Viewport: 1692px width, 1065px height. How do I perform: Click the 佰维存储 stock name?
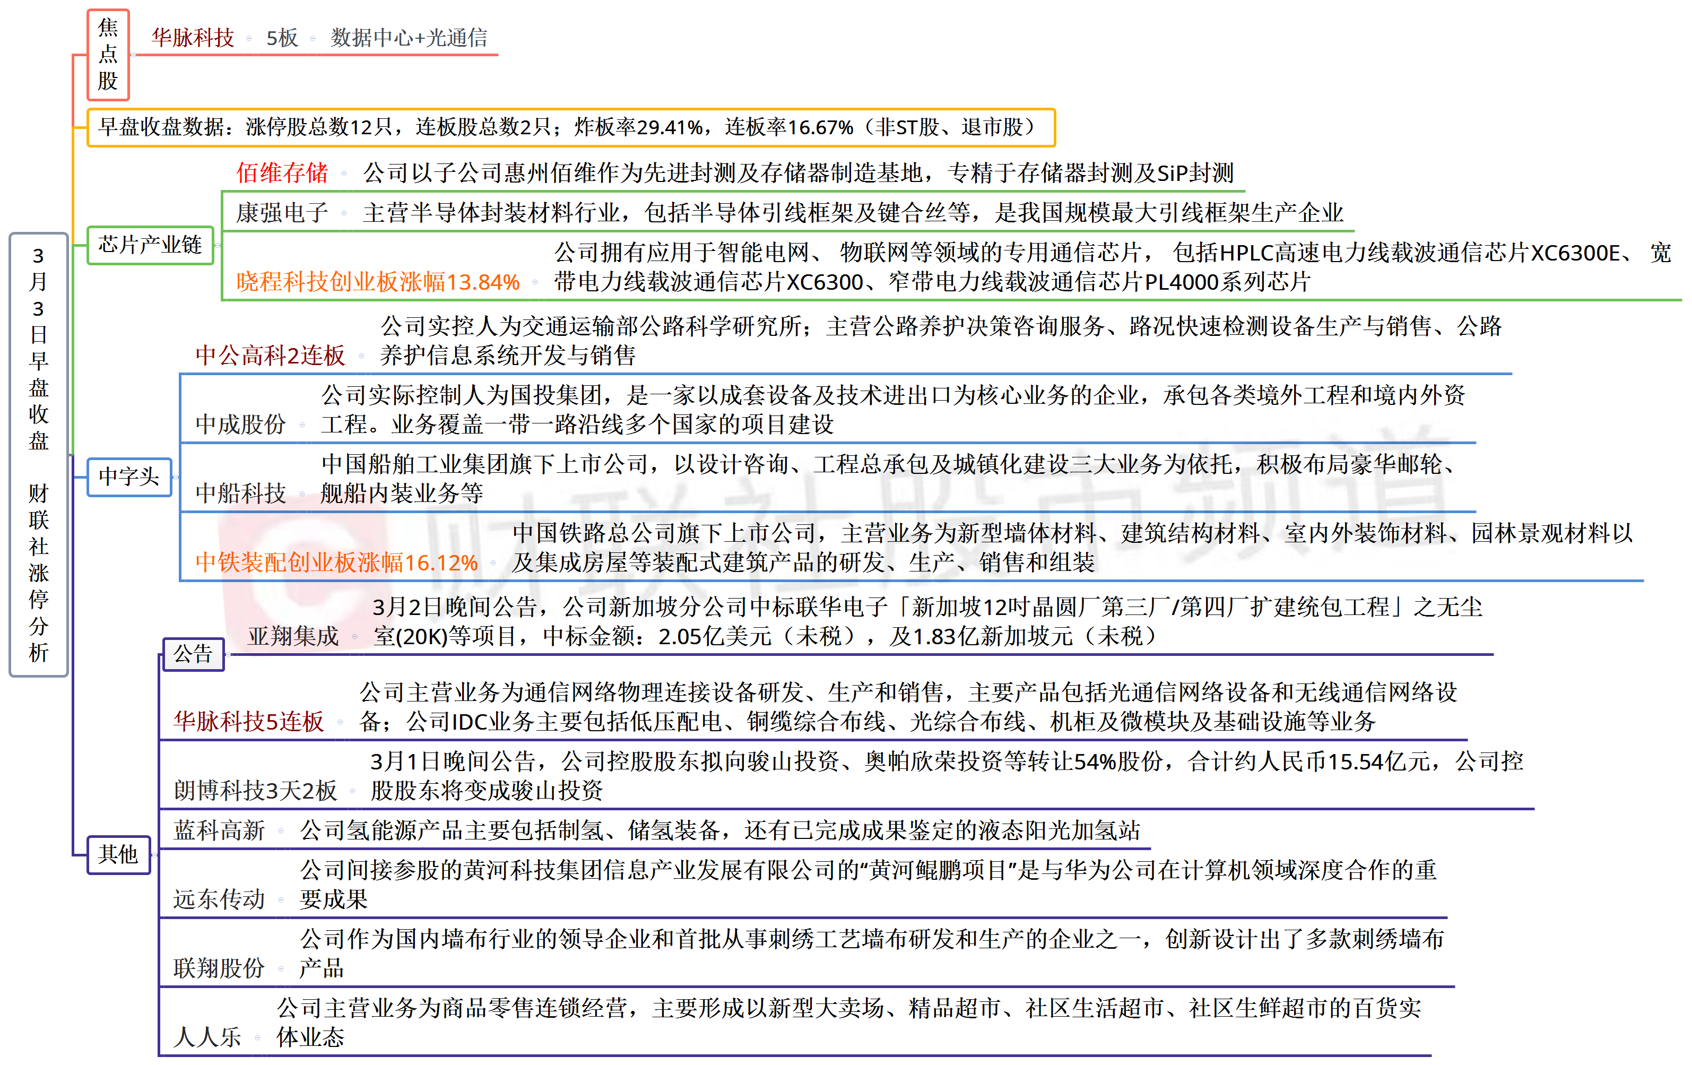pos(282,172)
